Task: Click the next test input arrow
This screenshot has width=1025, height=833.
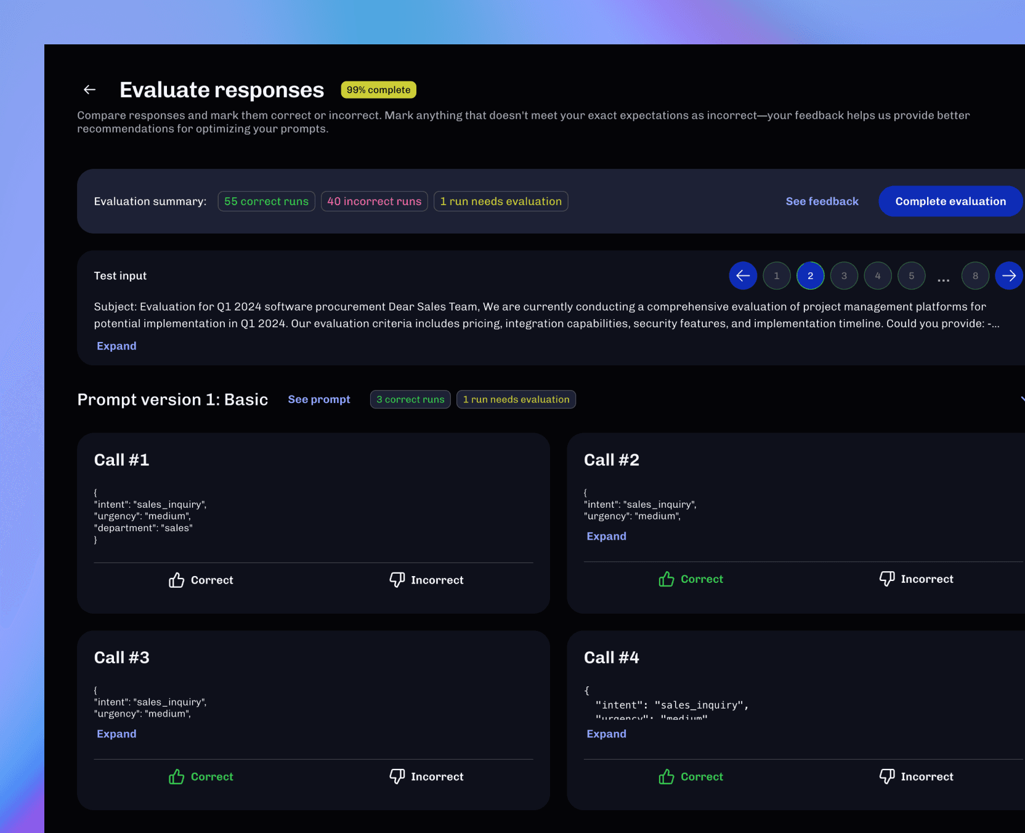Action: [1008, 275]
